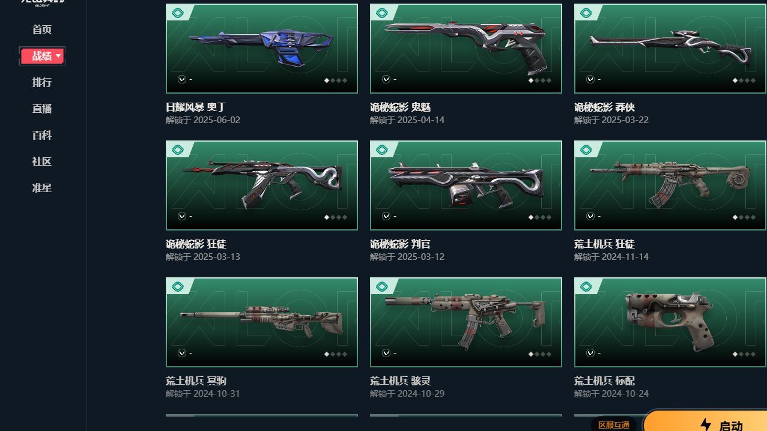Image resolution: width=767 pixels, height=431 pixels.
Task: Click the tier badge on 荒土机兵 标配 card
Action: pos(586,287)
